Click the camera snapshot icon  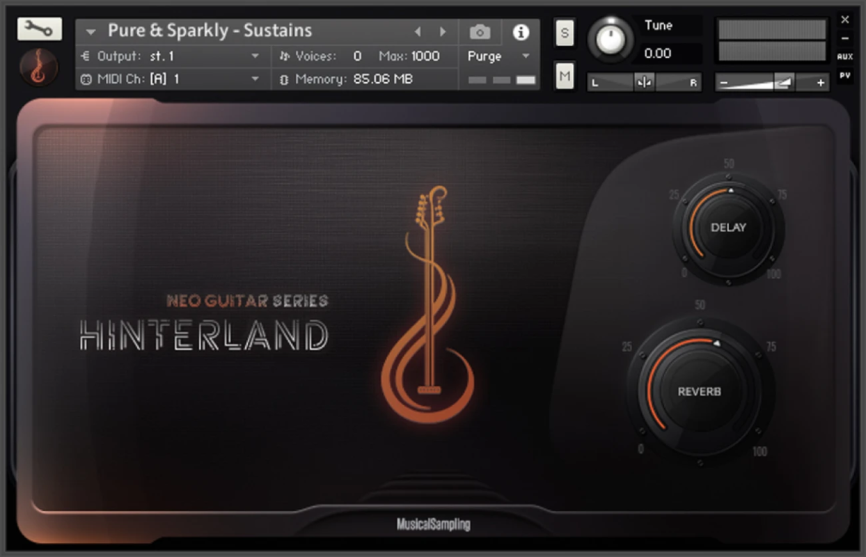(x=480, y=32)
